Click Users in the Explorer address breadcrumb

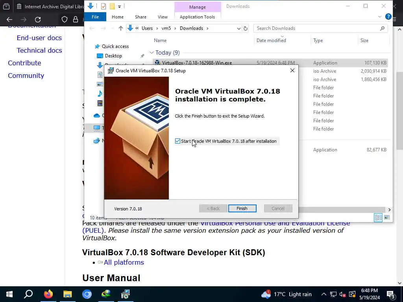[x=147, y=28]
